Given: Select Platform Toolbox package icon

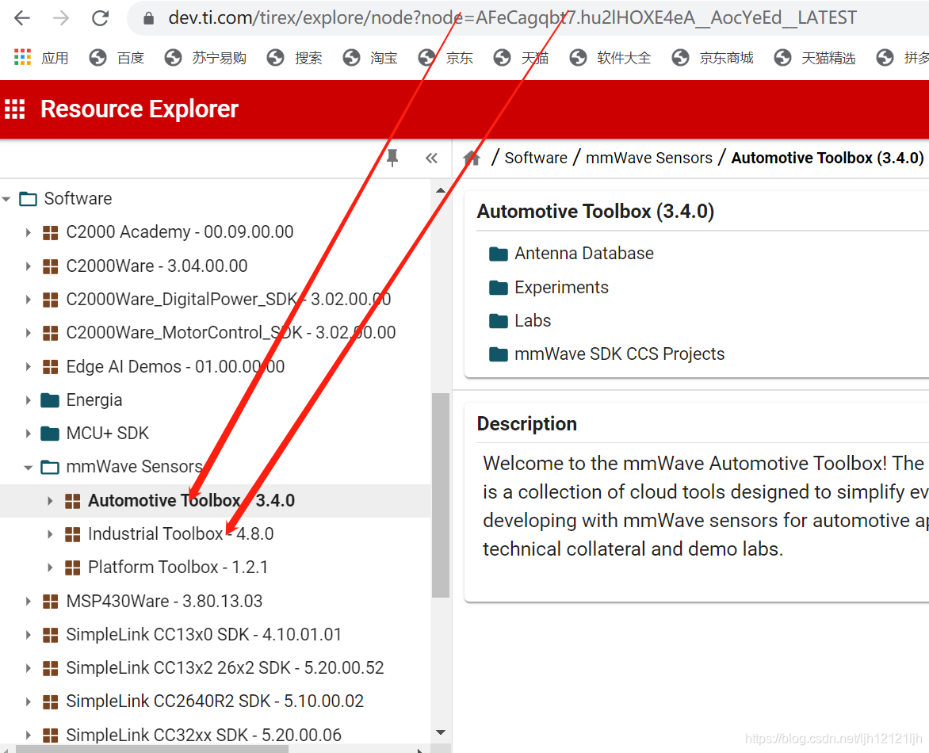Looking at the screenshot, I should point(72,568).
